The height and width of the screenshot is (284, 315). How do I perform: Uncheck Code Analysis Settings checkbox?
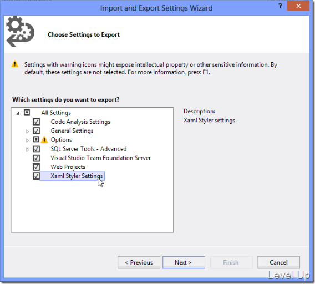36,122
